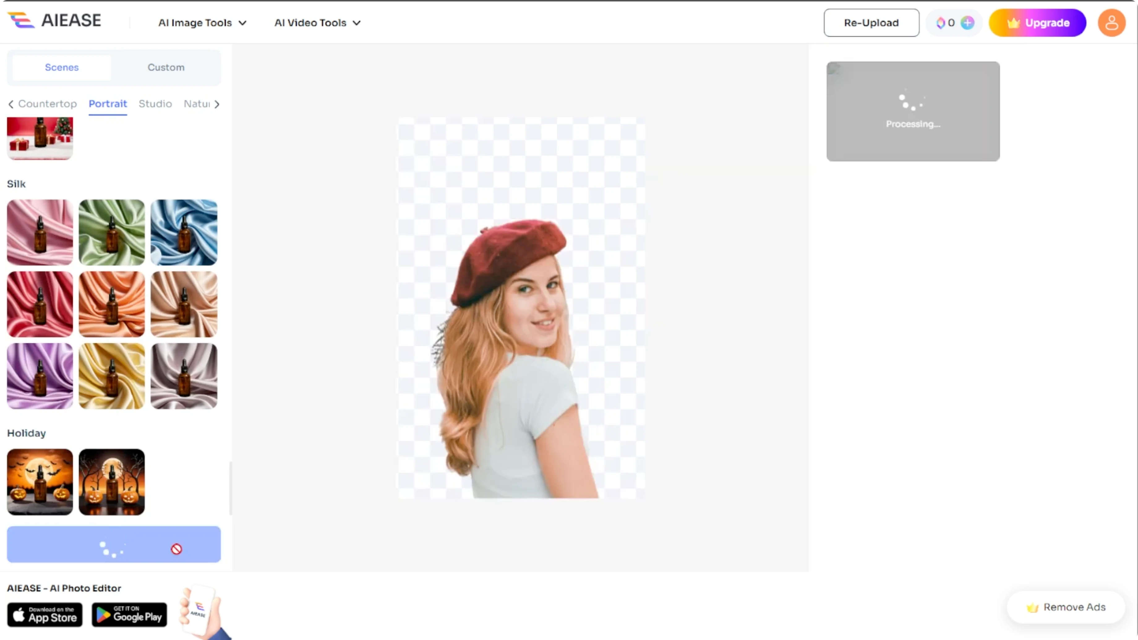Choose the Christmas gifts scene thumbnail
The image size is (1138, 640).
coord(40,138)
